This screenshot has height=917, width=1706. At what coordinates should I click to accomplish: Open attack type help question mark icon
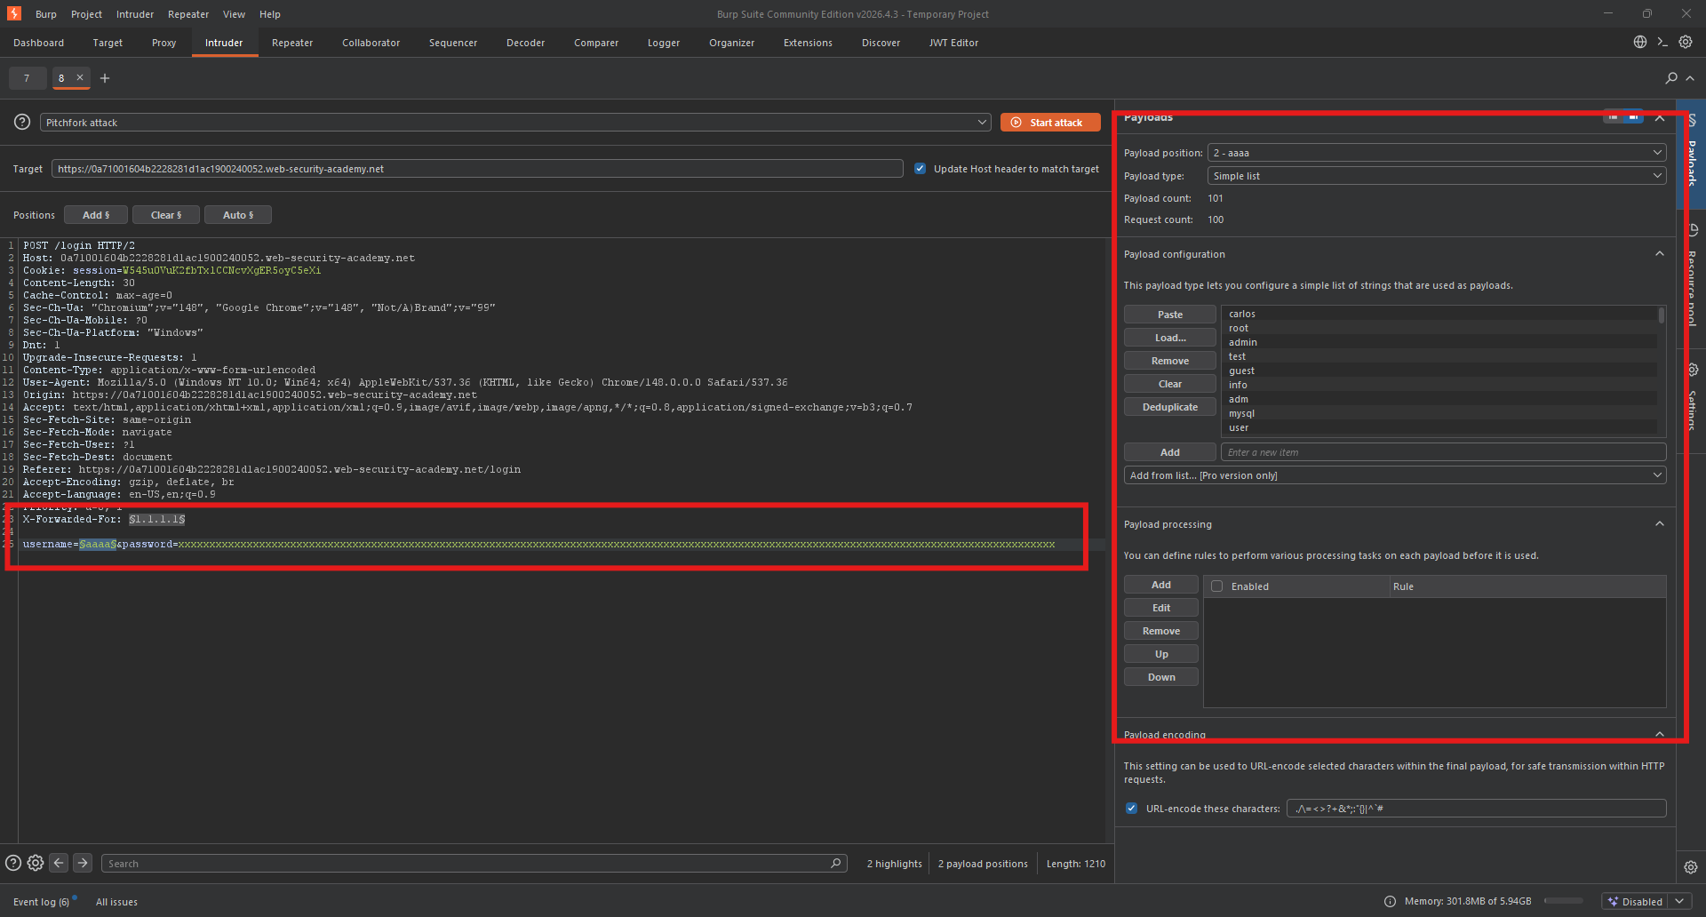coord(22,122)
